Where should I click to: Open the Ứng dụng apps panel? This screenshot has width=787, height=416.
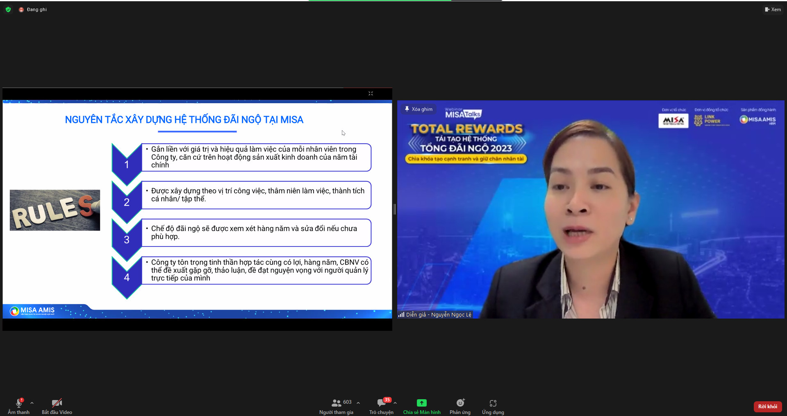(493, 406)
